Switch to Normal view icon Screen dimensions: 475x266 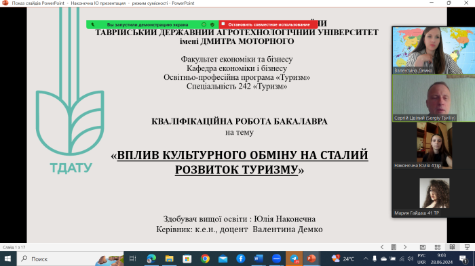[x=423, y=247]
